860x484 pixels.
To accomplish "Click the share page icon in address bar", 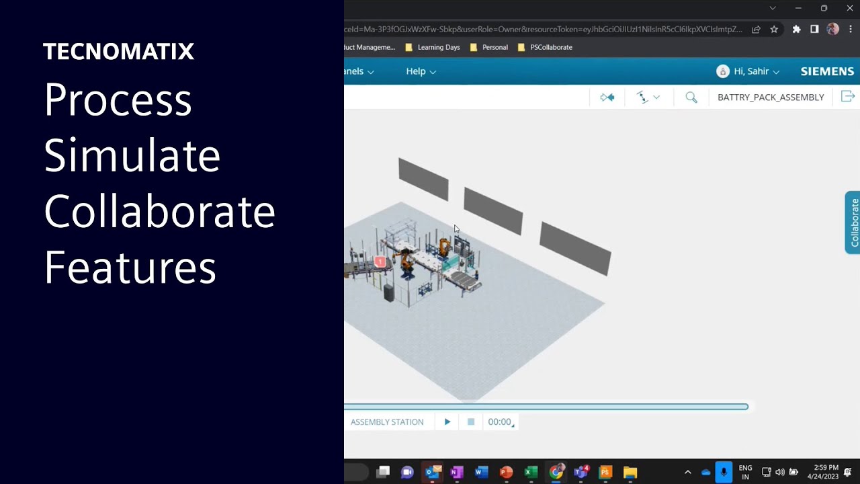I will point(756,29).
